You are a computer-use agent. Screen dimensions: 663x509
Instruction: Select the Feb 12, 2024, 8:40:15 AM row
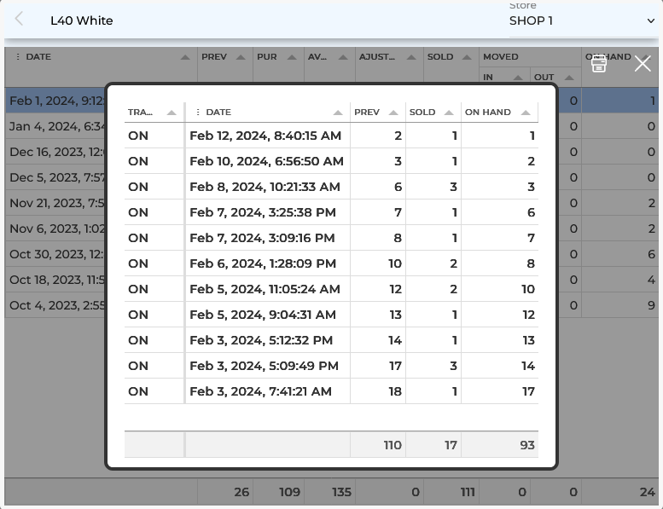pos(265,136)
